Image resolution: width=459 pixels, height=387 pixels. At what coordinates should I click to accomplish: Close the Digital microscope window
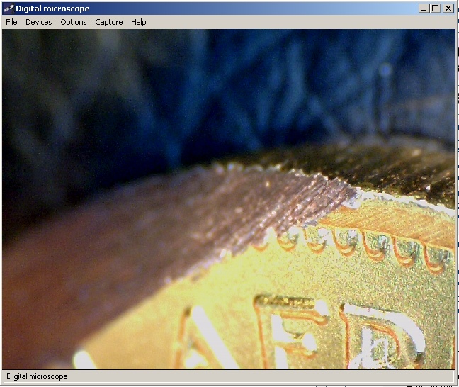coord(448,9)
